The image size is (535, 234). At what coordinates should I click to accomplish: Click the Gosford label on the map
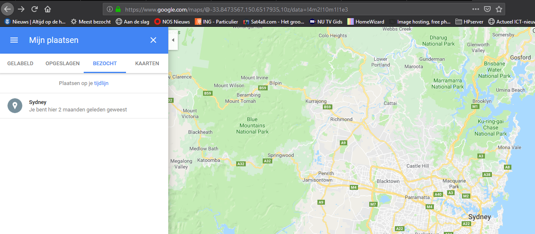pos(520,57)
